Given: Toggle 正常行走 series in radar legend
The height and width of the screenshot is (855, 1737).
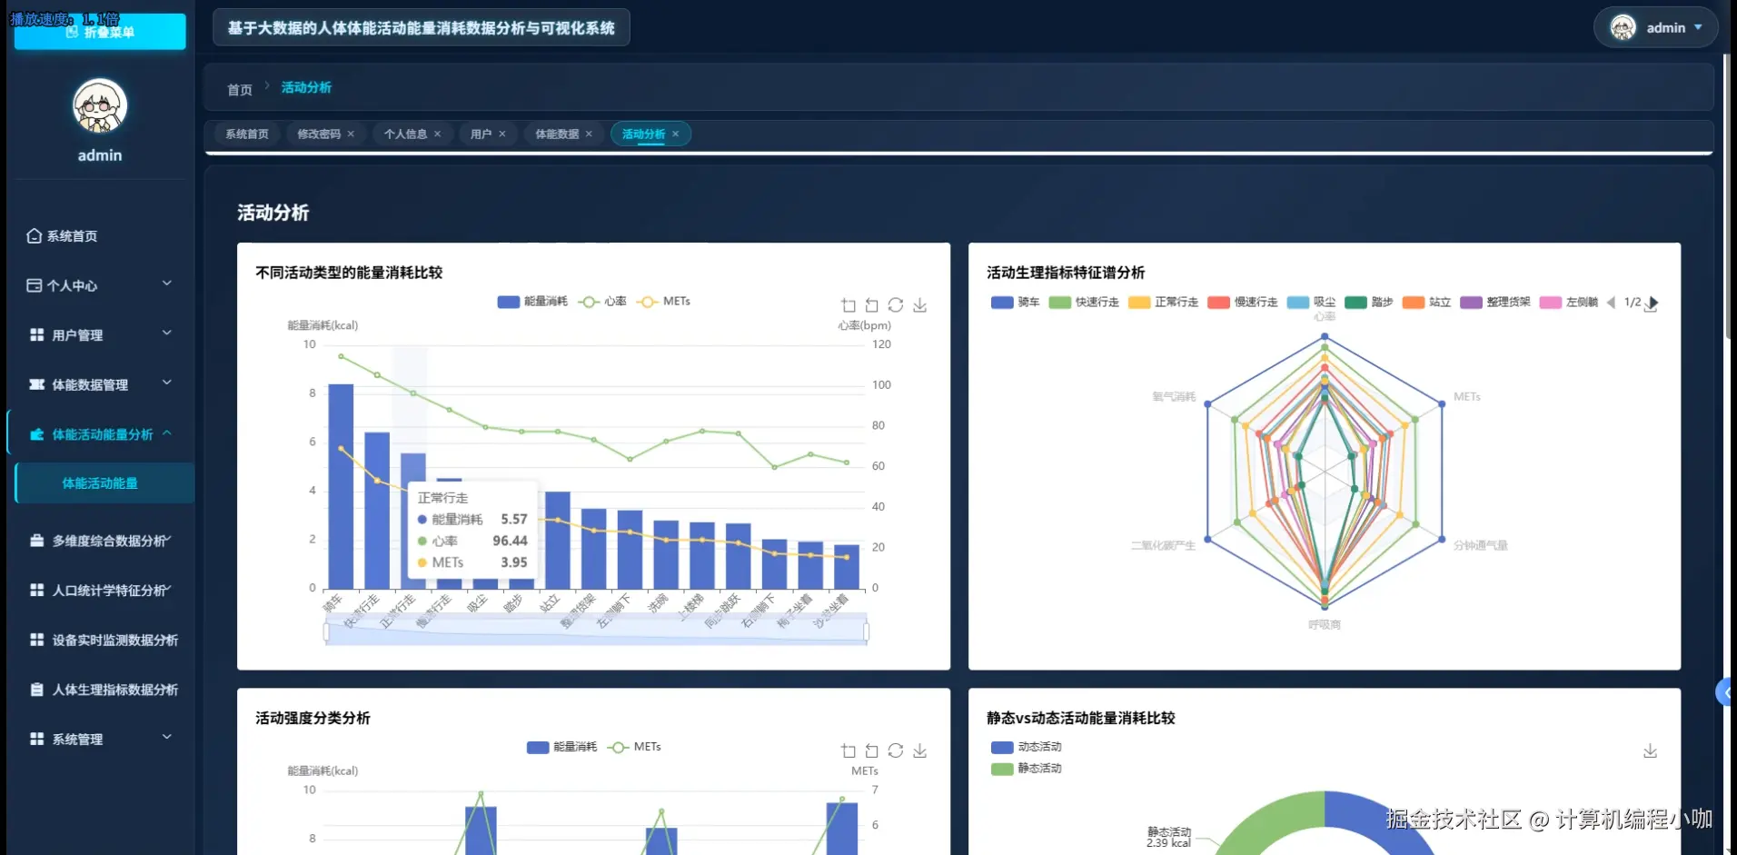Looking at the screenshot, I should coord(1163,303).
